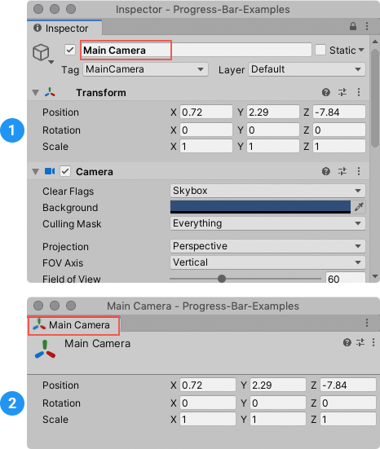Open the Tag MainCamera dropdown

pyautogui.click(x=145, y=69)
